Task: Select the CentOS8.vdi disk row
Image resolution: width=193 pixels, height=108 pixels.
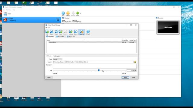Action: click(91, 42)
